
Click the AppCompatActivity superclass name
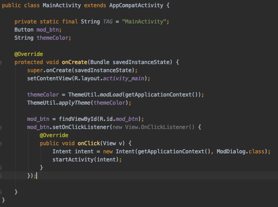pos(136,5)
